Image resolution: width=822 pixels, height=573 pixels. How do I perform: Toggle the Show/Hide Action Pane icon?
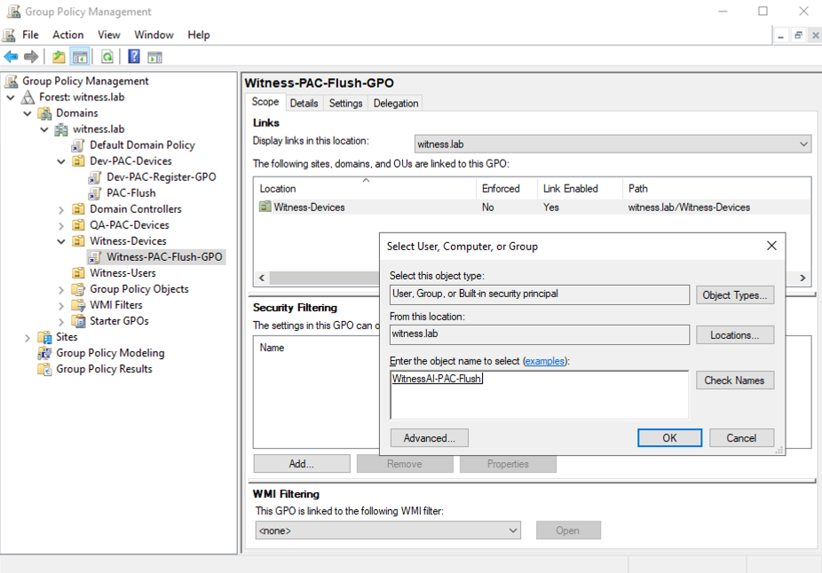tap(154, 57)
